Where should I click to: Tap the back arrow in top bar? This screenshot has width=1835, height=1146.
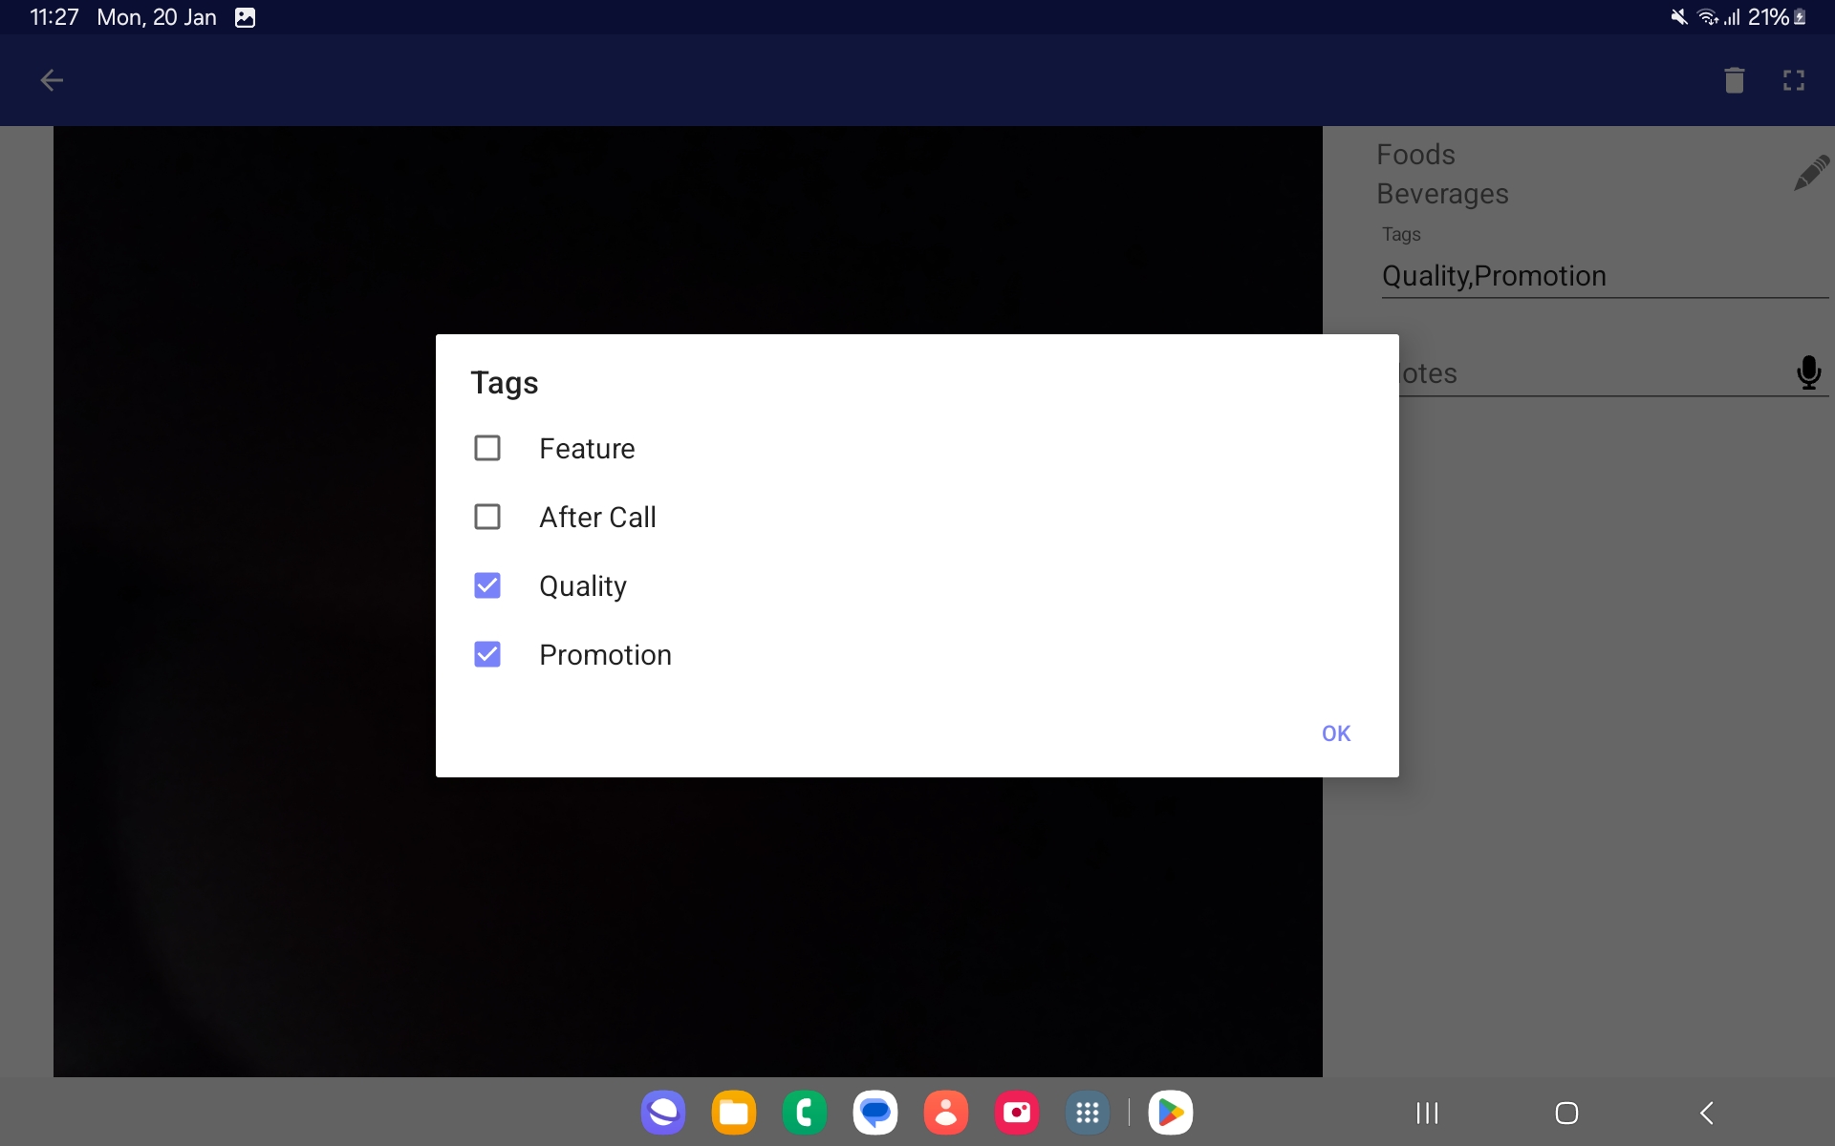(x=52, y=81)
